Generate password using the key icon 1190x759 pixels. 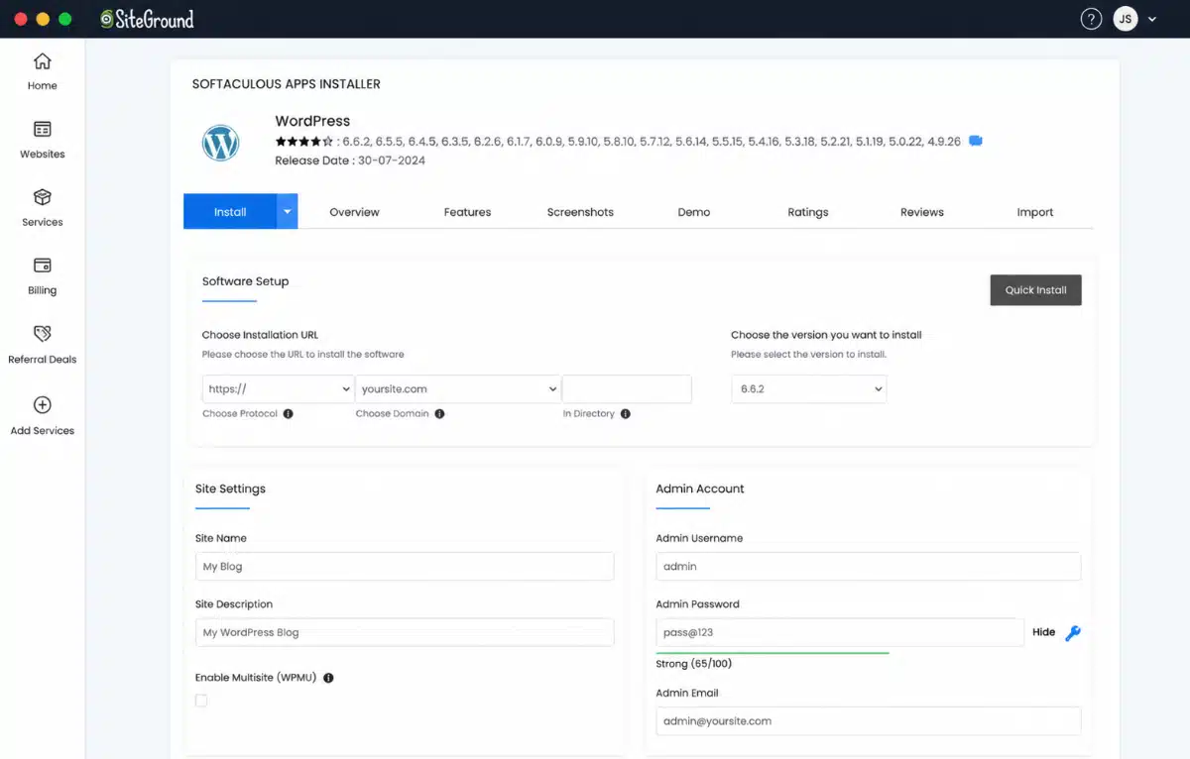pos(1072,633)
